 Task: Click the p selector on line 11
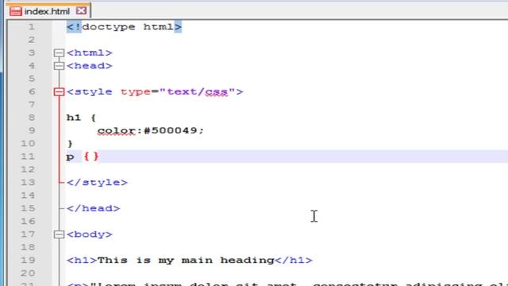[x=70, y=157]
